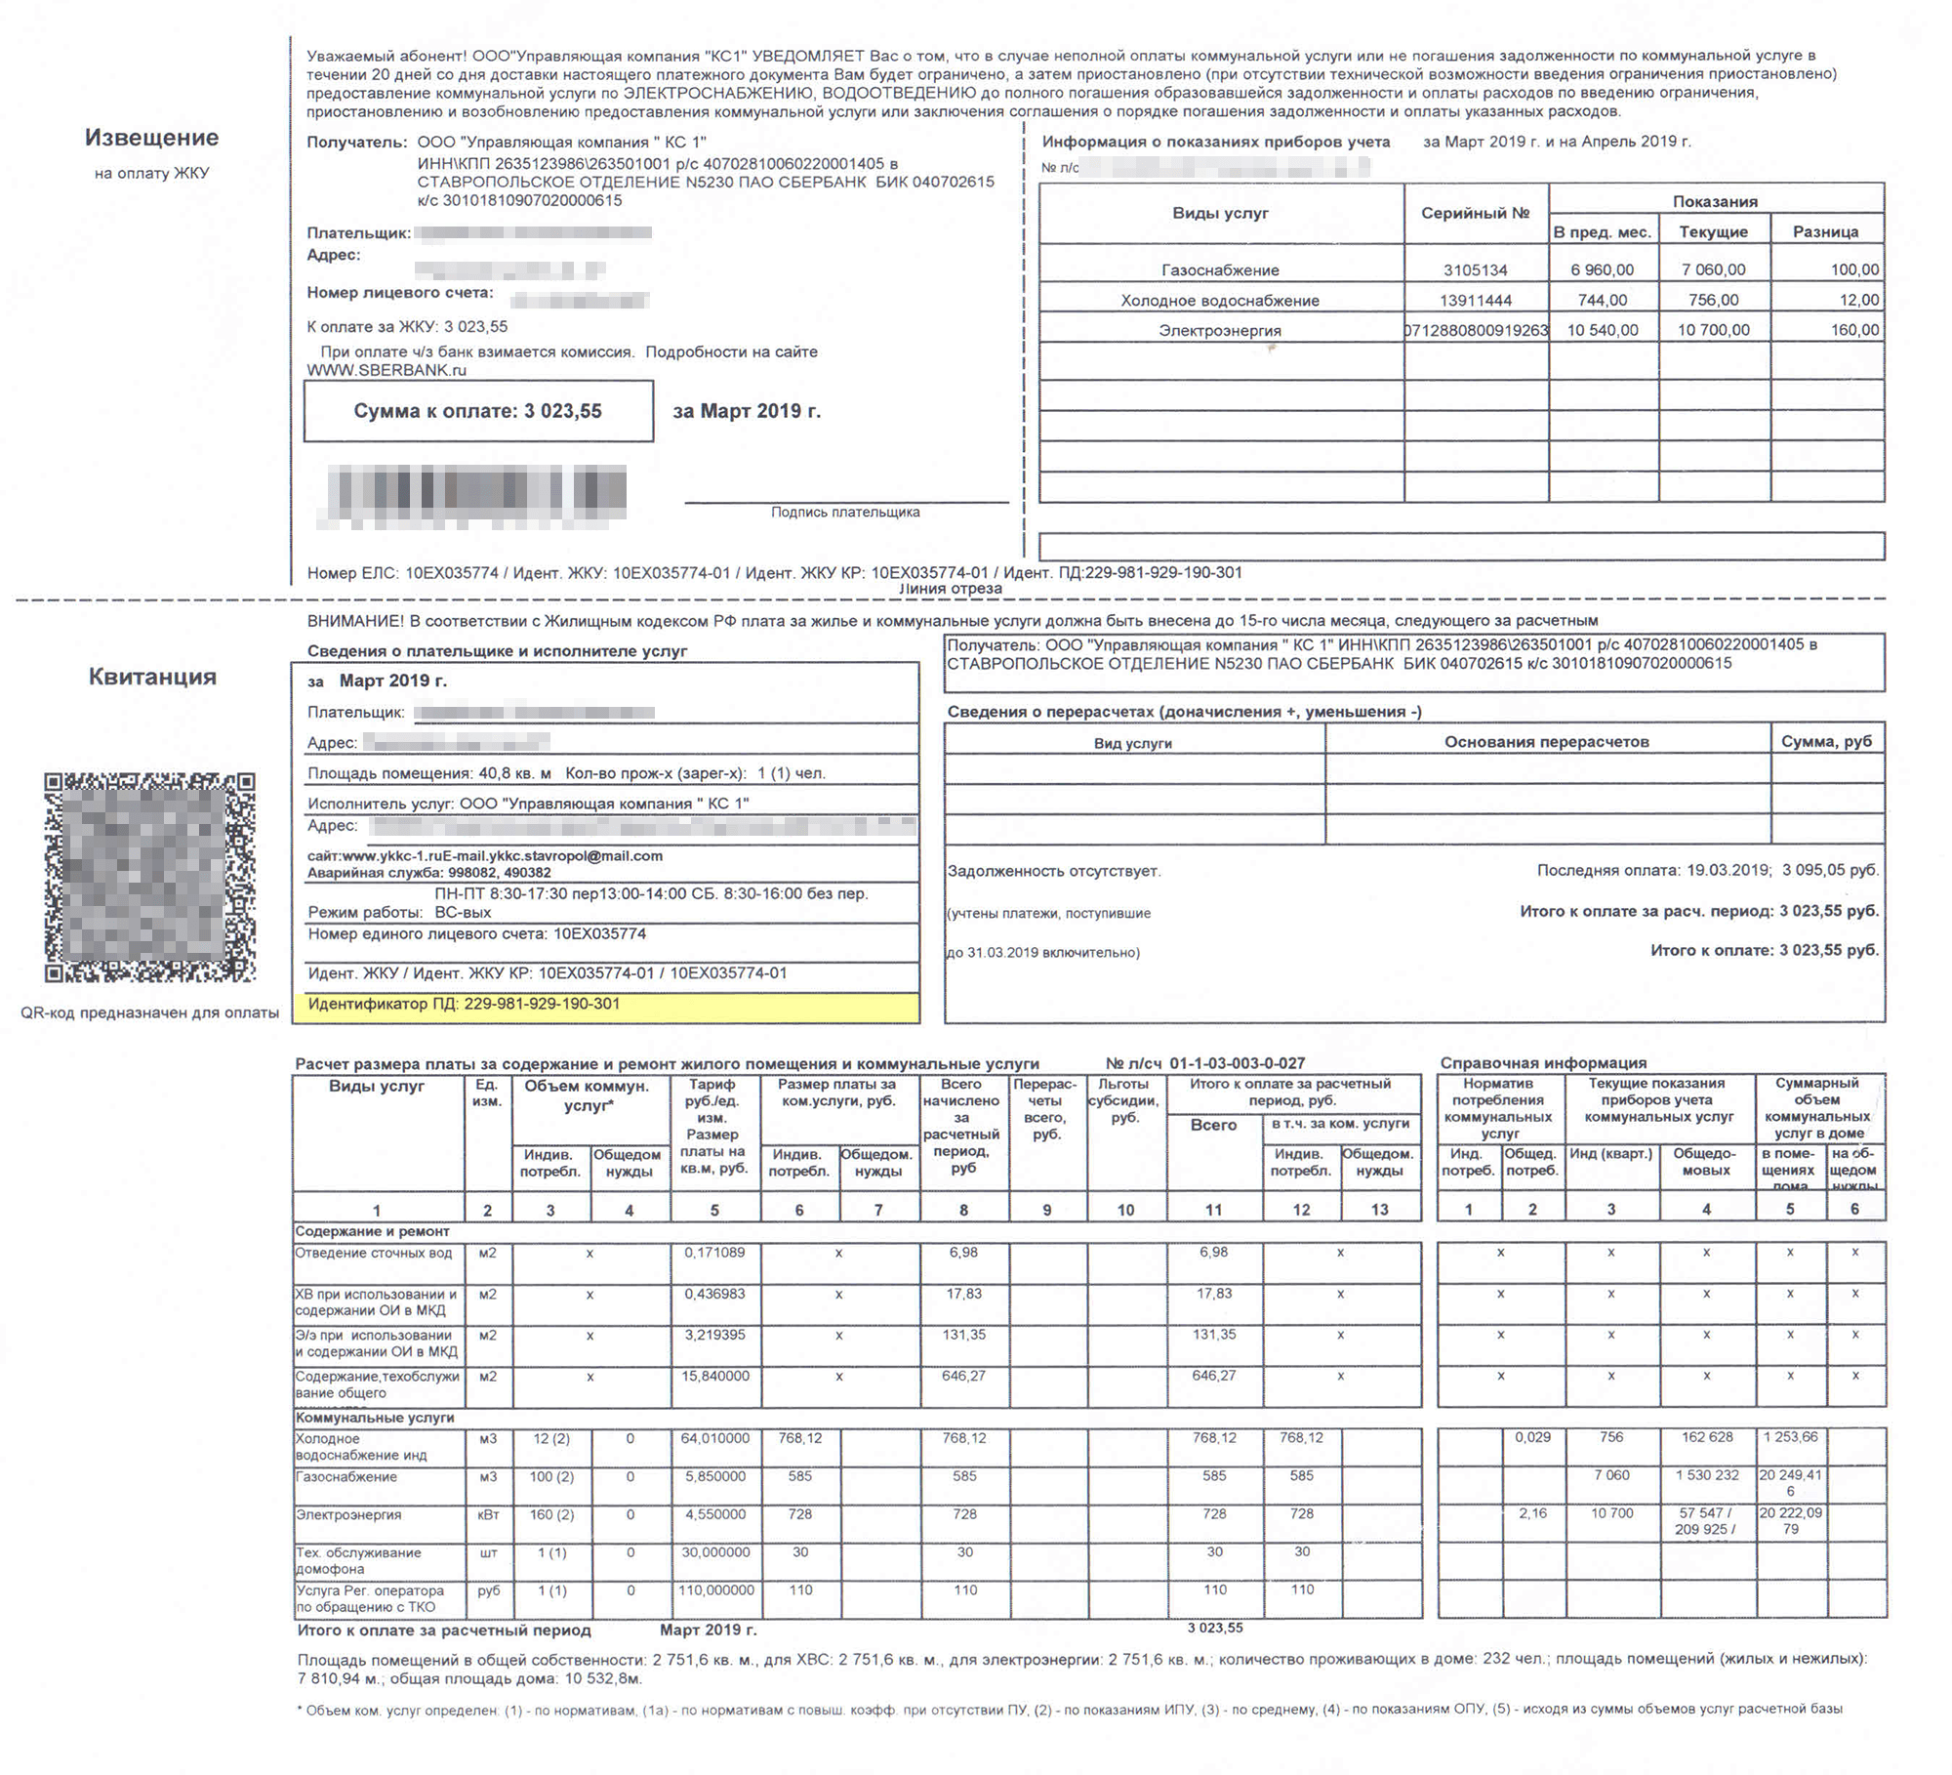Screen dimensions: 1952x1775
Task: Click the tariff 15,840000 for maintenance
Action: click(x=716, y=1376)
